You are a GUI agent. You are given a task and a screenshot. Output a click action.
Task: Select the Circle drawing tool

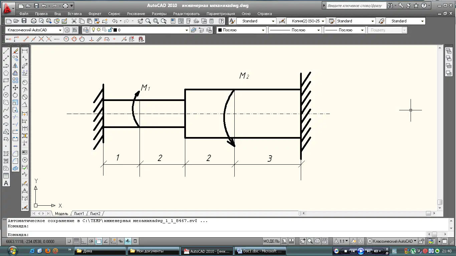pyautogui.click(x=6, y=95)
